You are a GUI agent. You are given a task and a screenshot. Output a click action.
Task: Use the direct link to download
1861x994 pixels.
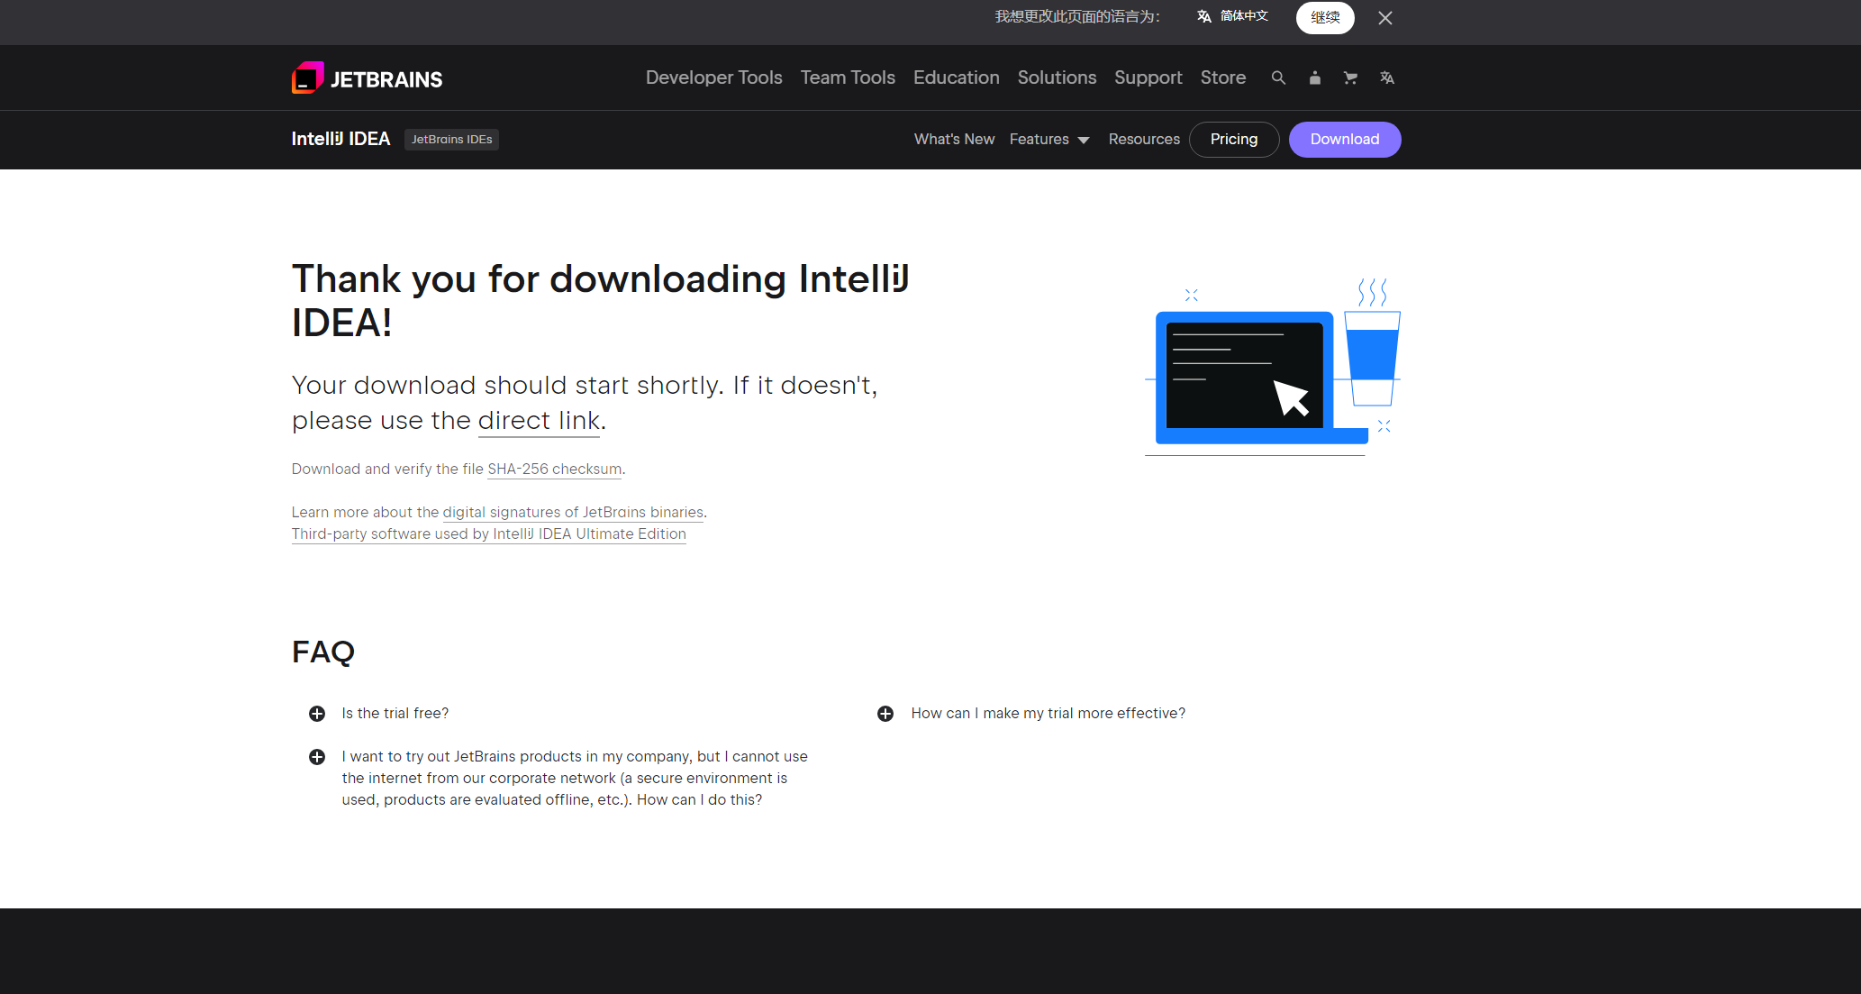tap(539, 421)
